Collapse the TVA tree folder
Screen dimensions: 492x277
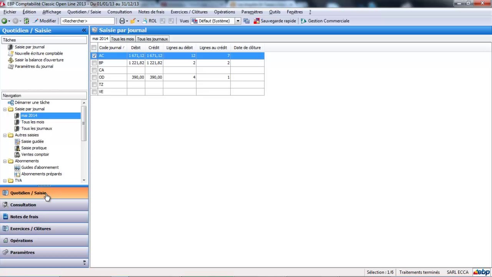[x=5, y=181]
